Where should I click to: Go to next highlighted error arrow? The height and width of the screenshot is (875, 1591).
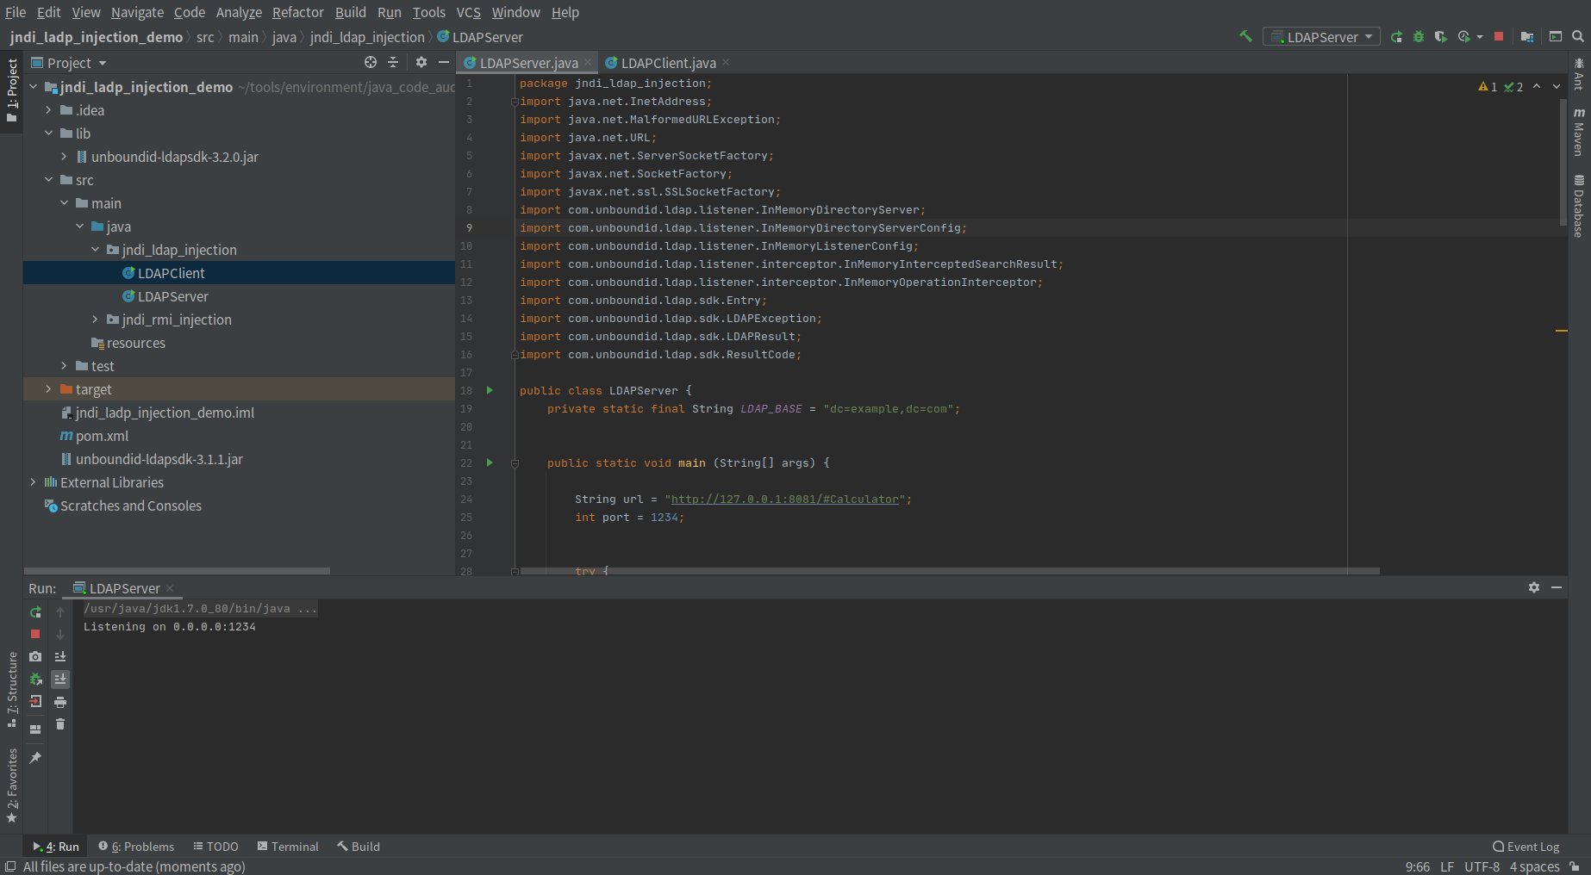pos(1557,86)
